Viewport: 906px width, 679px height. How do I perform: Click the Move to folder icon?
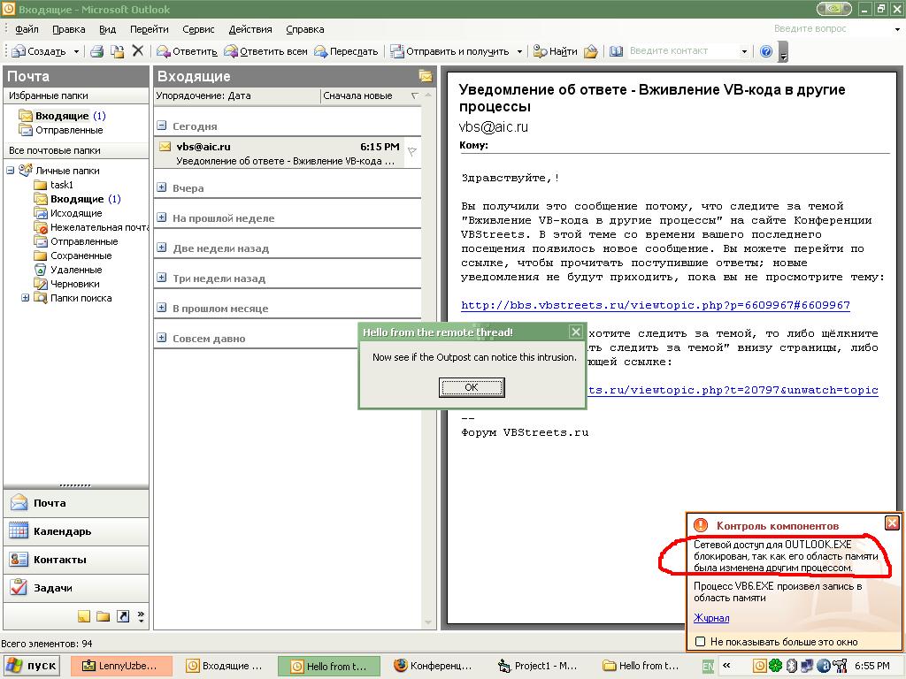[118, 51]
